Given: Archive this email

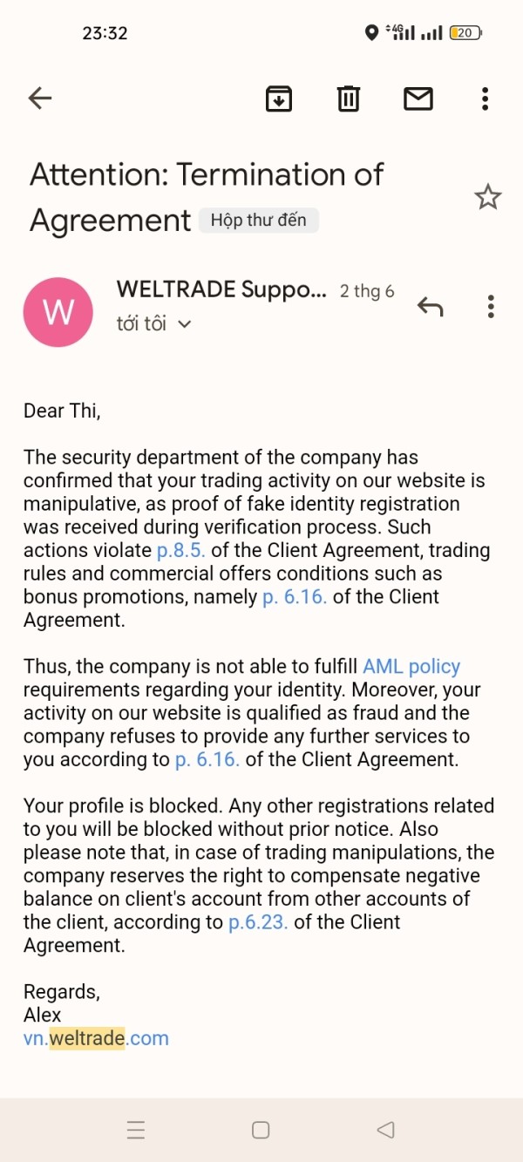Looking at the screenshot, I should click(279, 99).
